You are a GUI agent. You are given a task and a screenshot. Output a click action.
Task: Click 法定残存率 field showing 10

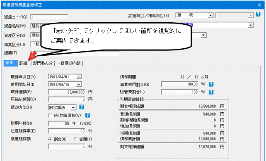coord(66,131)
